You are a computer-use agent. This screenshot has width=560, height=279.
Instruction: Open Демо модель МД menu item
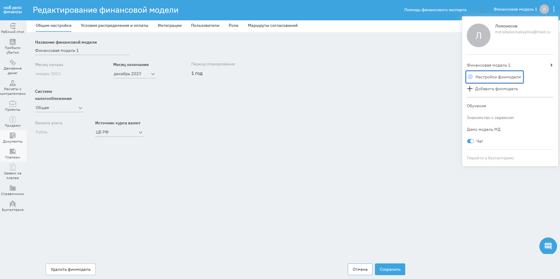click(484, 129)
